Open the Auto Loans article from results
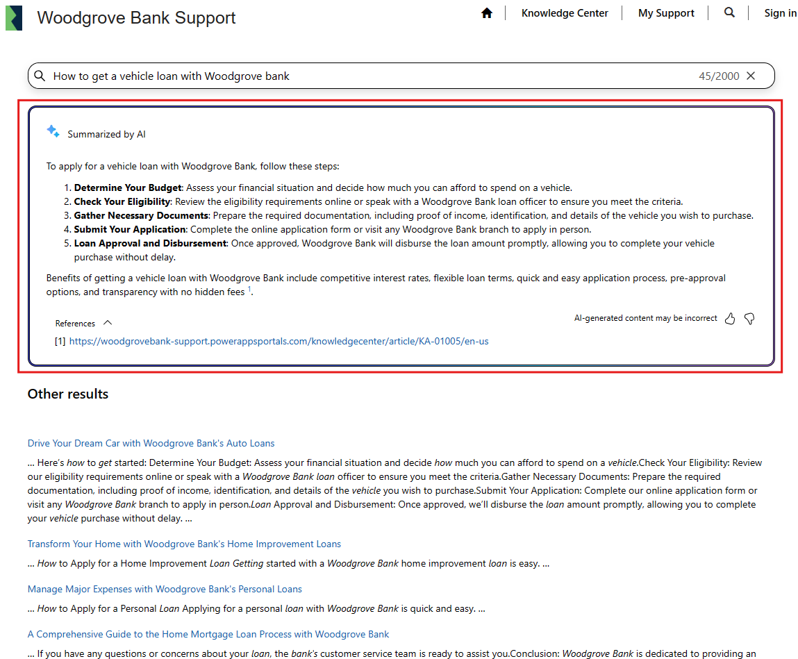798x659 pixels. tap(151, 442)
